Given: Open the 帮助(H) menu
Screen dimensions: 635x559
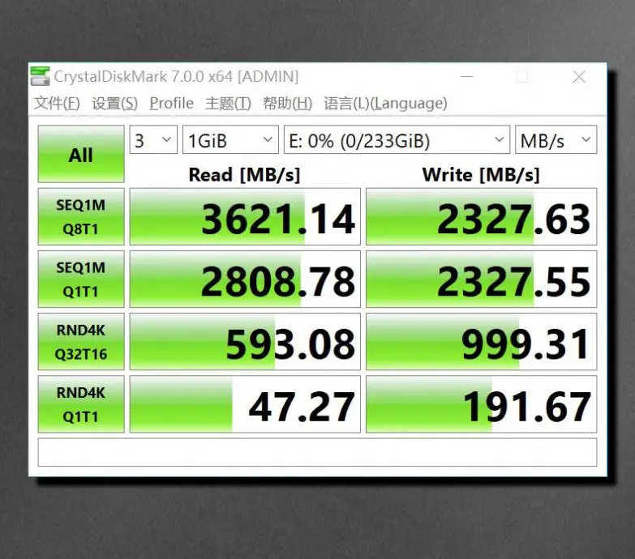Looking at the screenshot, I should point(288,103).
